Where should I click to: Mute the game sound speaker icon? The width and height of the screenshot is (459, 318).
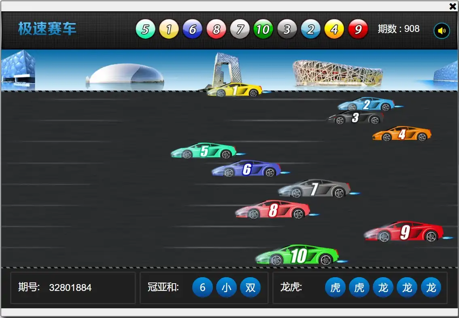442,31
